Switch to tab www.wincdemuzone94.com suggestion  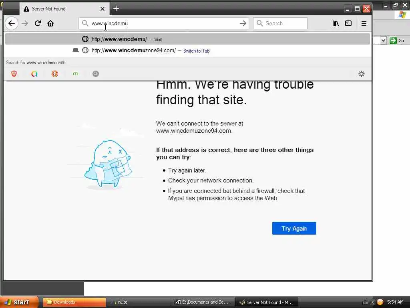[x=187, y=50]
